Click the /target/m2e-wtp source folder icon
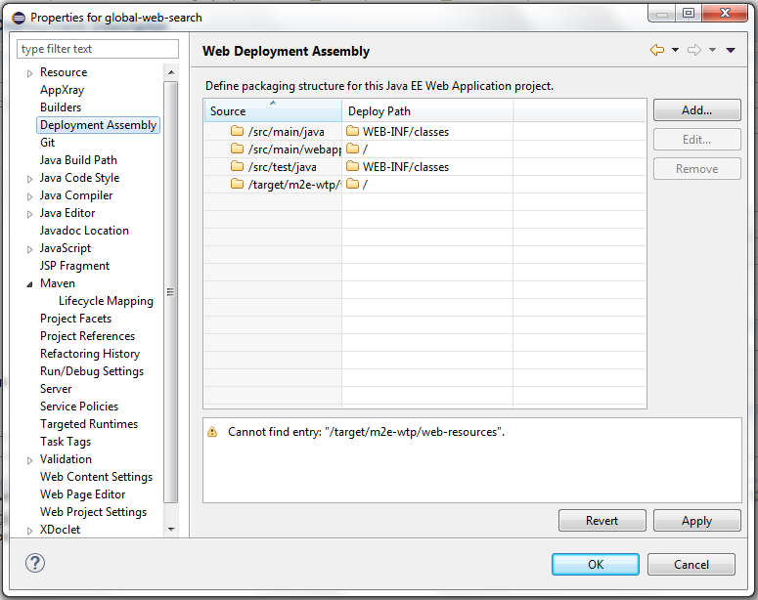 point(237,184)
